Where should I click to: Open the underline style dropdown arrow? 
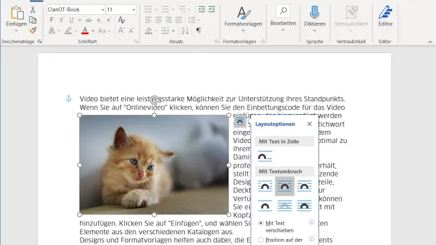pyautogui.click(x=79, y=20)
